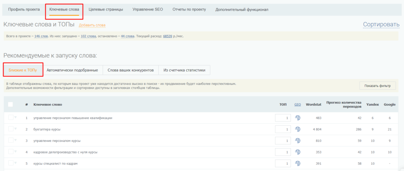Image resolution: width=404 pixels, height=171 pixels.
Task: Switch to the Целевые страницы tab
Action: (x=106, y=9)
